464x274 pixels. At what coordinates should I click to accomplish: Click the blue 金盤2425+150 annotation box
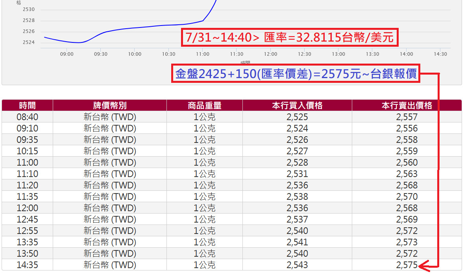pos(296,74)
